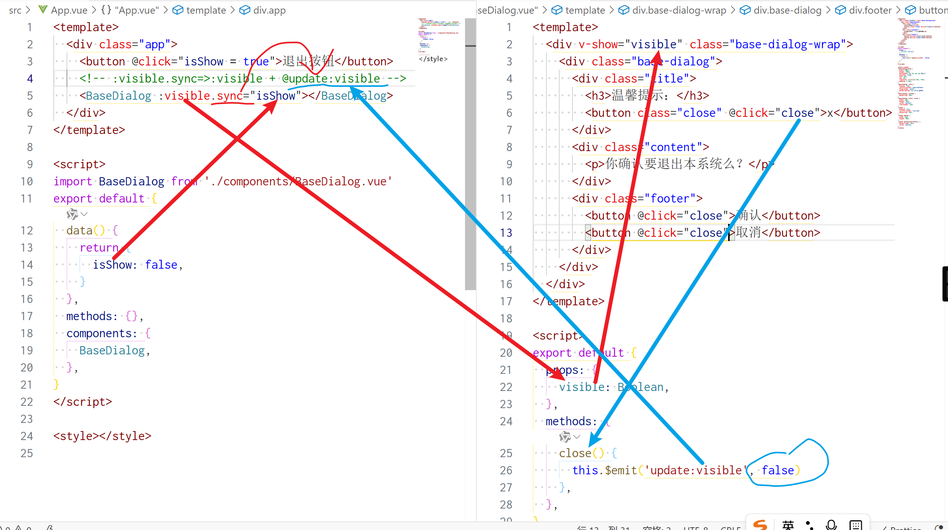Open the Sogou voice input microphone
948x530 pixels.
point(831,525)
